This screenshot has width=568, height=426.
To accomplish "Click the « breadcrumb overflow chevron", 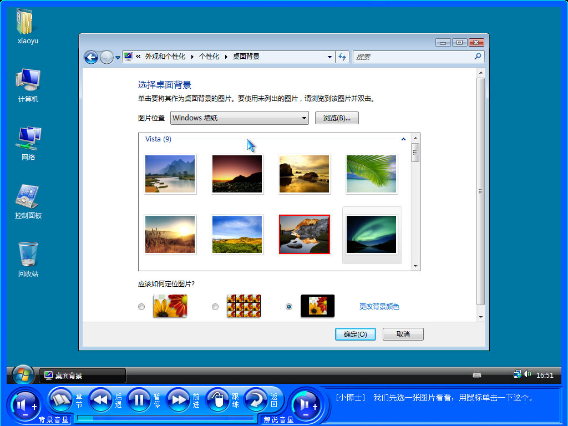I will [138, 57].
